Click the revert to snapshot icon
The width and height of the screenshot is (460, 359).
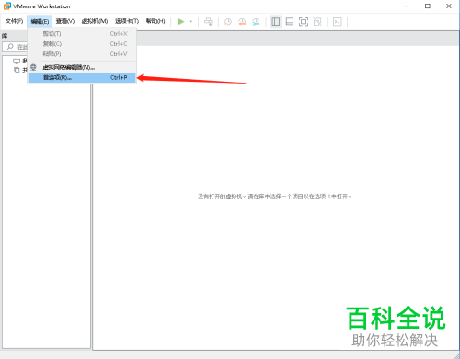(242, 21)
